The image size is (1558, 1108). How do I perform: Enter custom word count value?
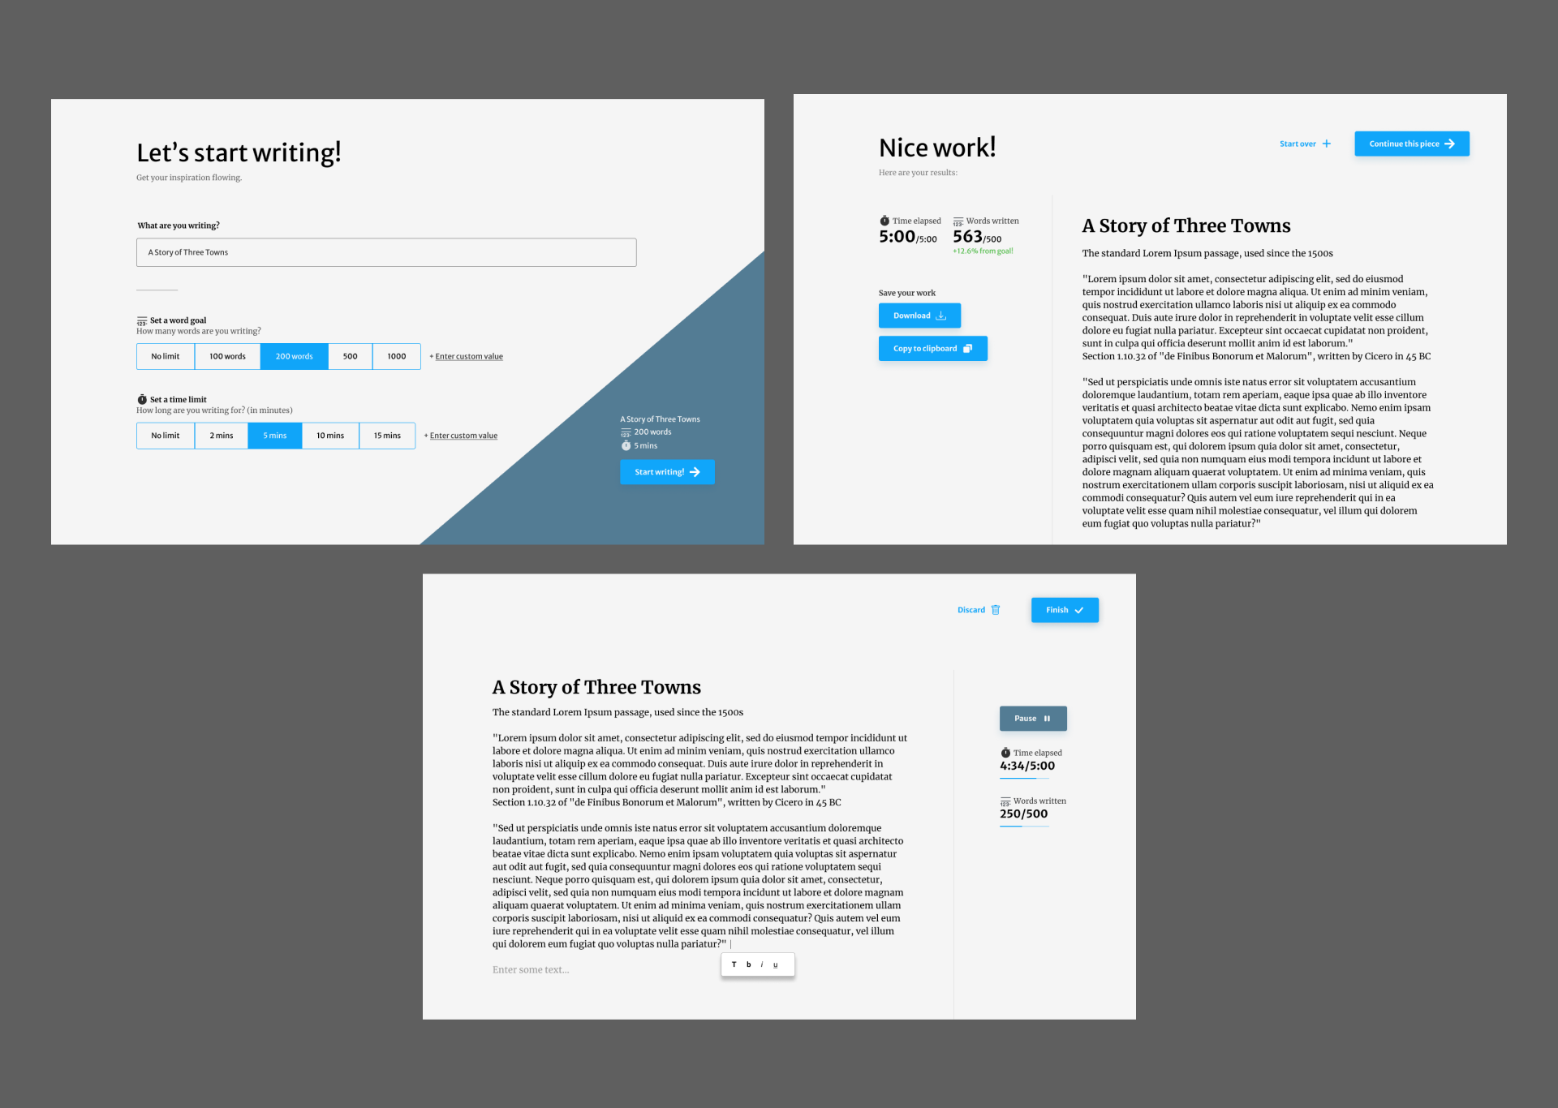(x=467, y=355)
